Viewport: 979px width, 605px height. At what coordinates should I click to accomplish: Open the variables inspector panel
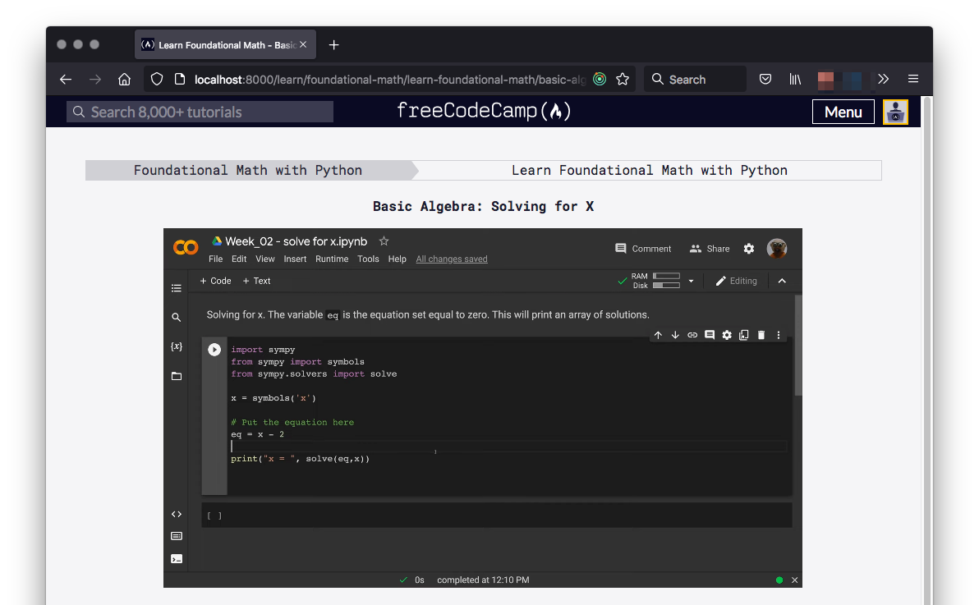(176, 346)
